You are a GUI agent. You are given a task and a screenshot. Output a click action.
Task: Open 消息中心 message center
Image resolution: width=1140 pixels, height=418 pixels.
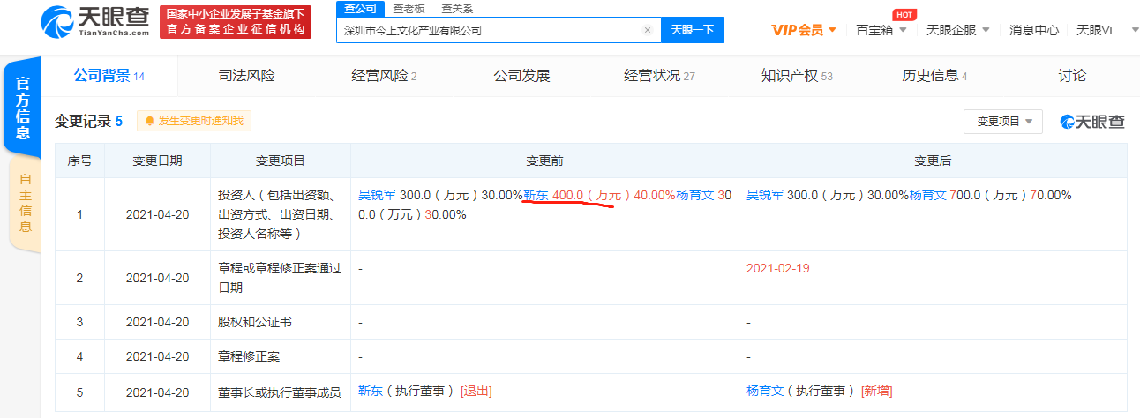coord(1034,30)
